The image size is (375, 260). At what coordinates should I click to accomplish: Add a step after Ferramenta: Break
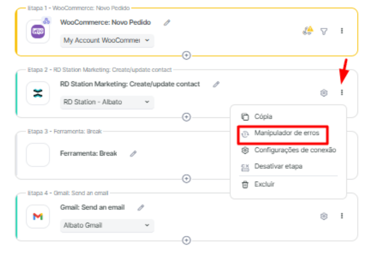[x=187, y=178]
